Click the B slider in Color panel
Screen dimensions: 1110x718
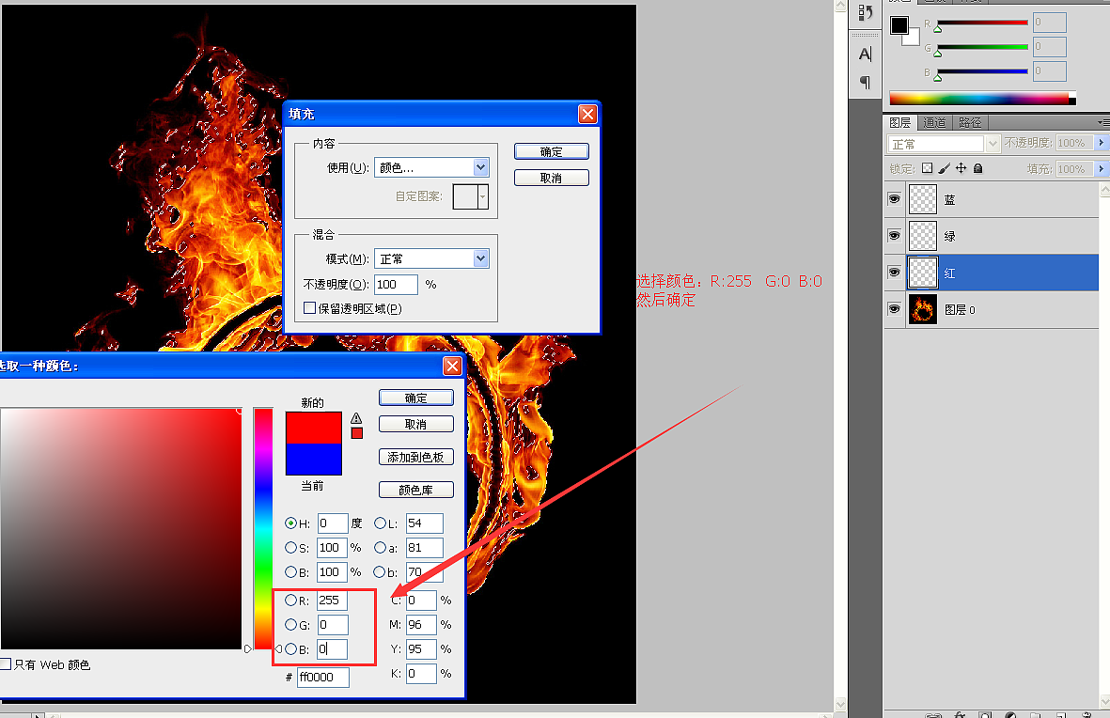(x=982, y=71)
